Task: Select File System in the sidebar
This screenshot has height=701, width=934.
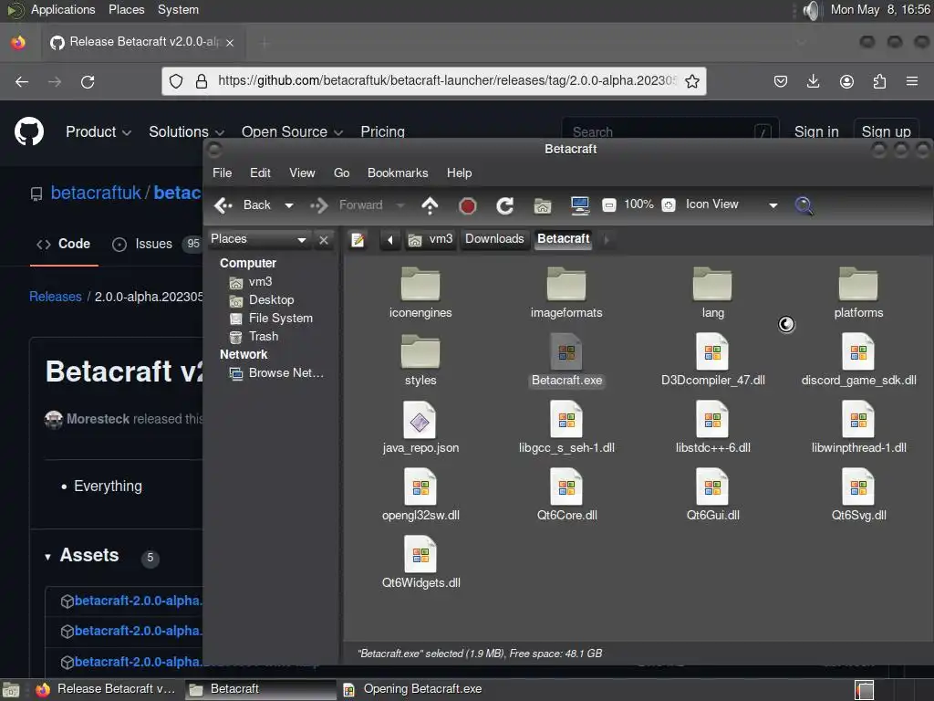Action: [272, 319]
